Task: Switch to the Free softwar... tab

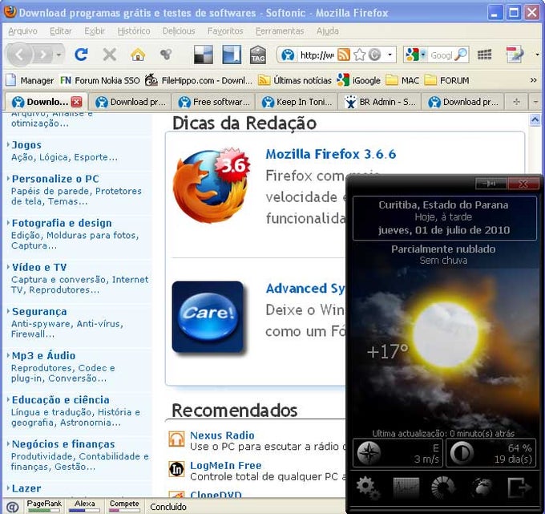Action: coord(213,102)
